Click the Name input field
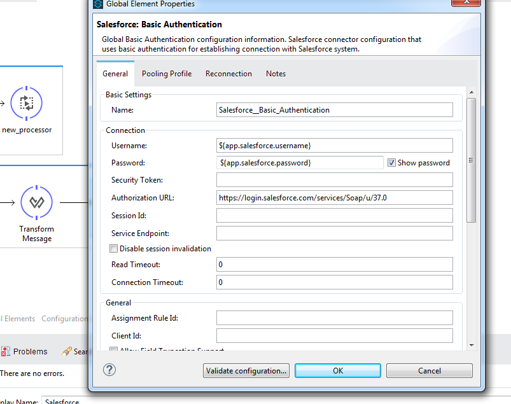The width and height of the screenshot is (511, 404). coord(334,110)
